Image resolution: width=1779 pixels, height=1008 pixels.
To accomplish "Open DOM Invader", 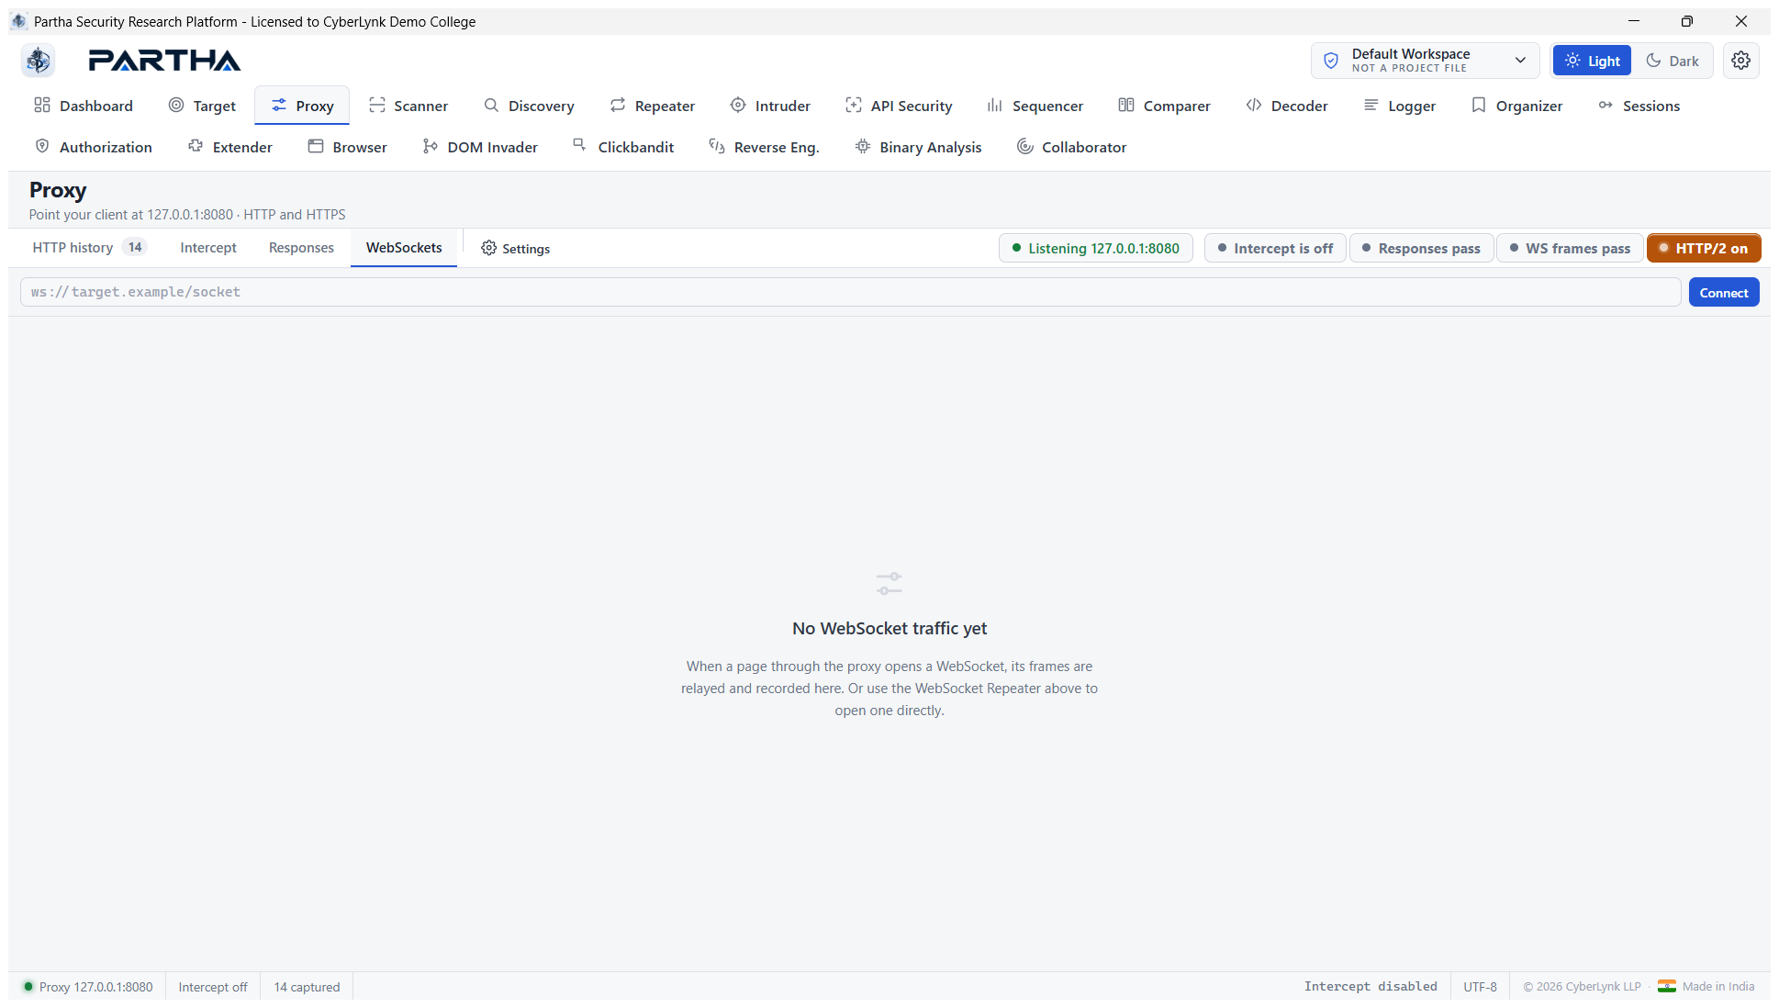I will [x=480, y=147].
